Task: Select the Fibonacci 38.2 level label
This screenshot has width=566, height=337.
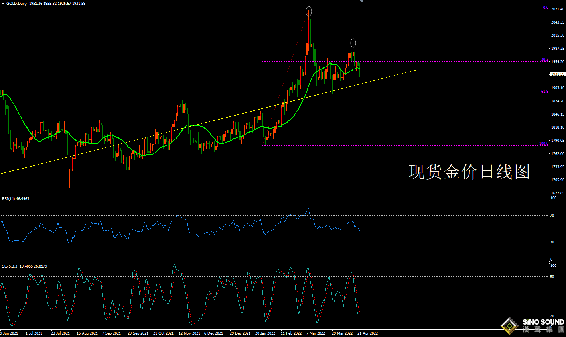Action: click(x=544, y=59)
